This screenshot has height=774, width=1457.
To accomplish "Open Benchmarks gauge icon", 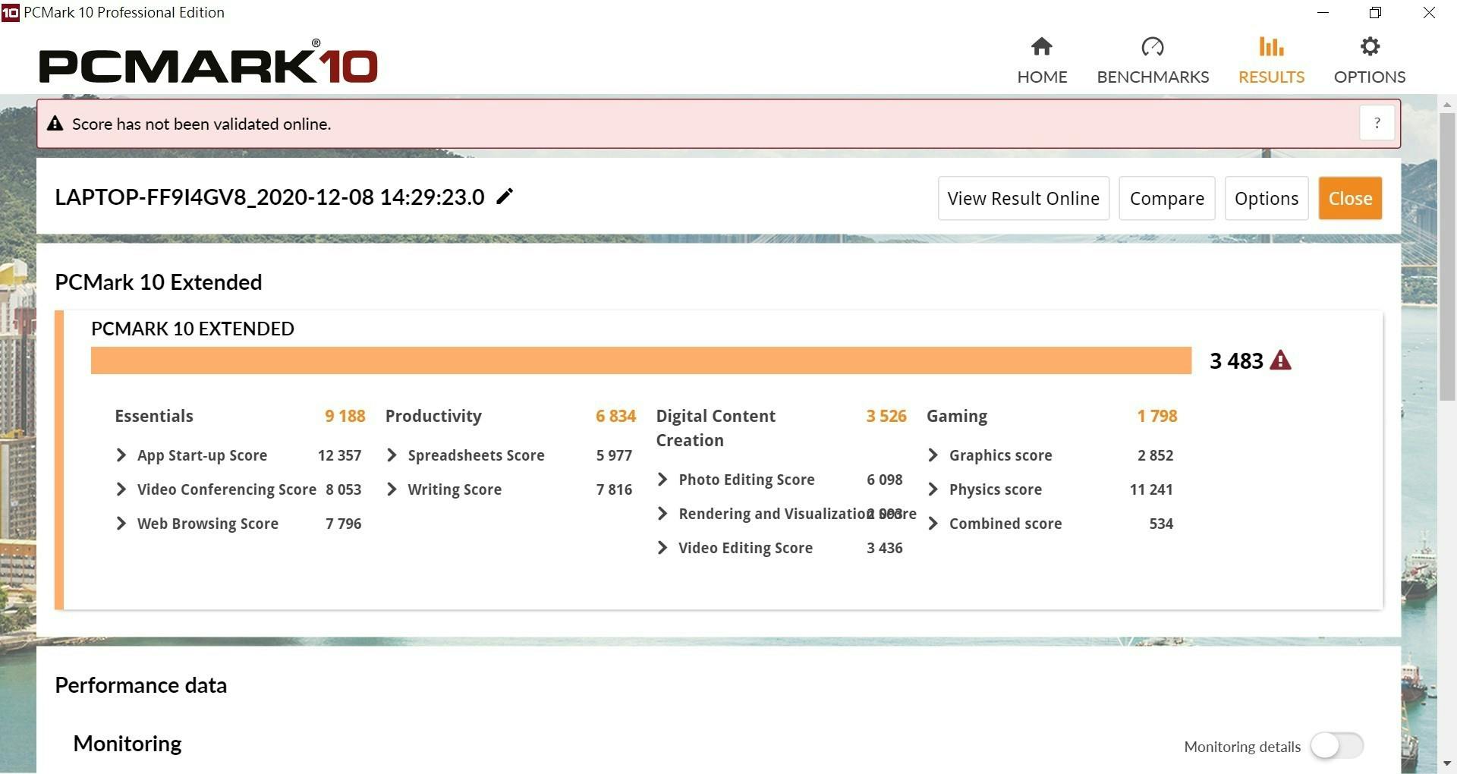I will [x=1152, y=47].
